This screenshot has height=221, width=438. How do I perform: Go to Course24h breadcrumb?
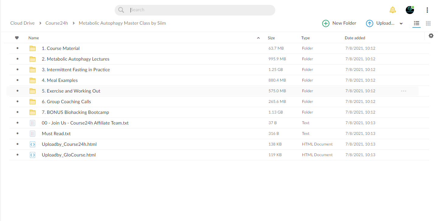pos(57,23)
